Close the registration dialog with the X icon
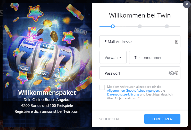 pos(187,4)
